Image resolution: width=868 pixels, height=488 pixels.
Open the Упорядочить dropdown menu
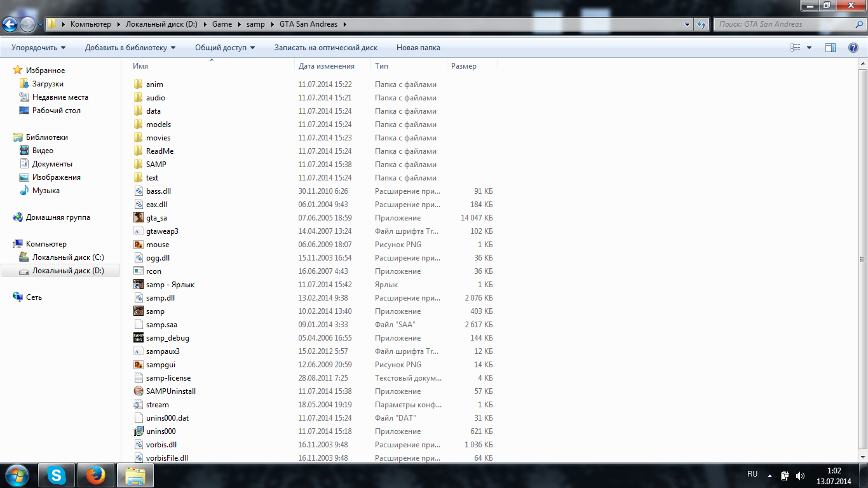38,48
